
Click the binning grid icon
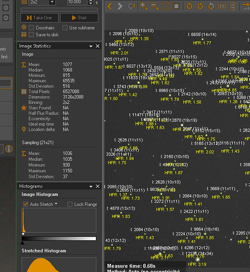tap(24, 2)
